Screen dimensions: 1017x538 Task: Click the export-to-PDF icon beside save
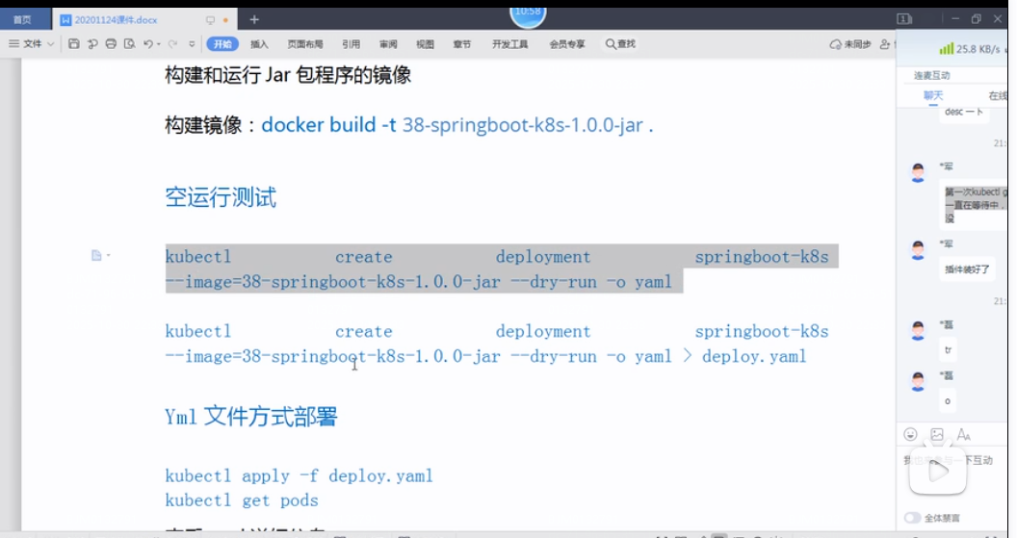click(92, 44)
